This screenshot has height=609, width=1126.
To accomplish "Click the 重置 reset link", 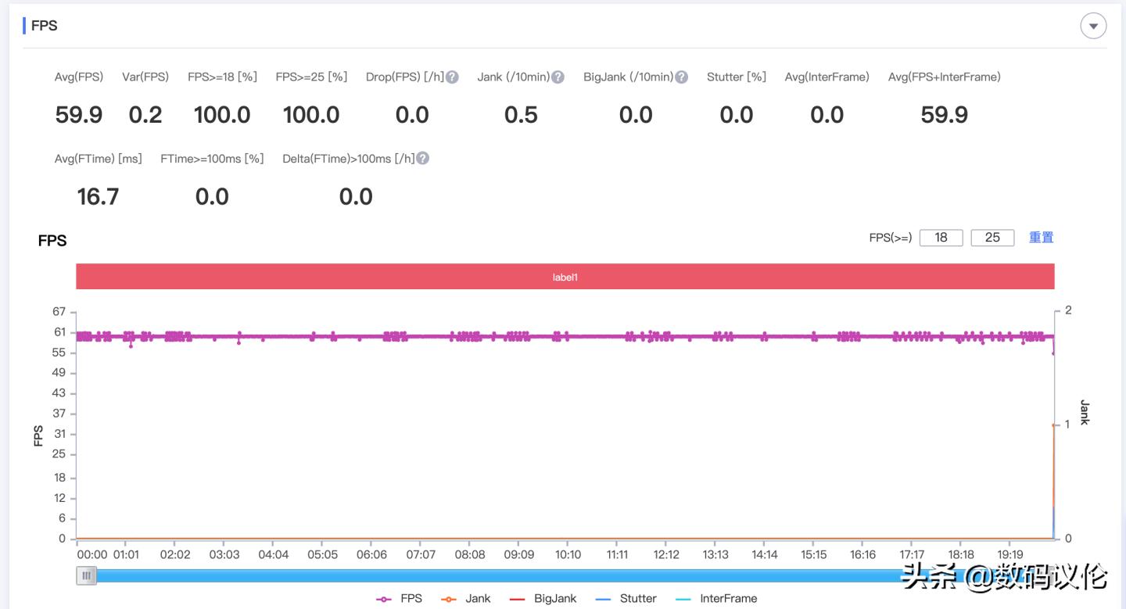I will [x=1041, y=238].
